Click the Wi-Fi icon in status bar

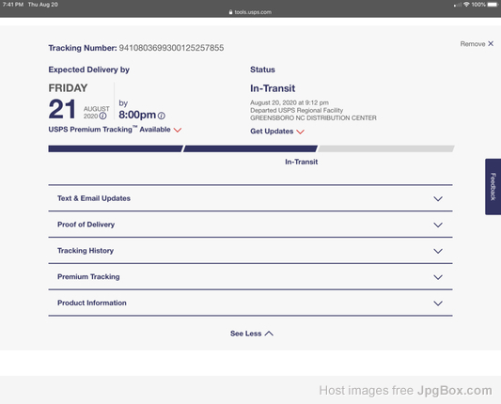click(466, 5)
